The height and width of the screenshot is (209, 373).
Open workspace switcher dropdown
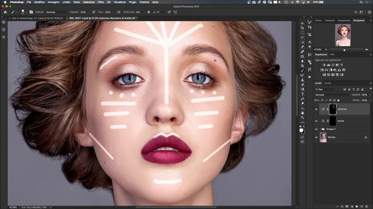pos(362,12)
